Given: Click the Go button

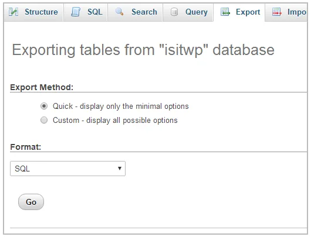Looking at the screenshot, I should tap(31, 202).
